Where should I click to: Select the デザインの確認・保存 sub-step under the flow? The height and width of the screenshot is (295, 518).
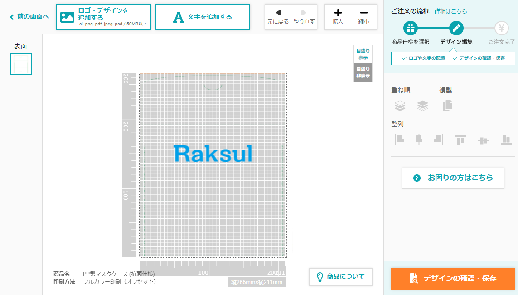point(479,58)
